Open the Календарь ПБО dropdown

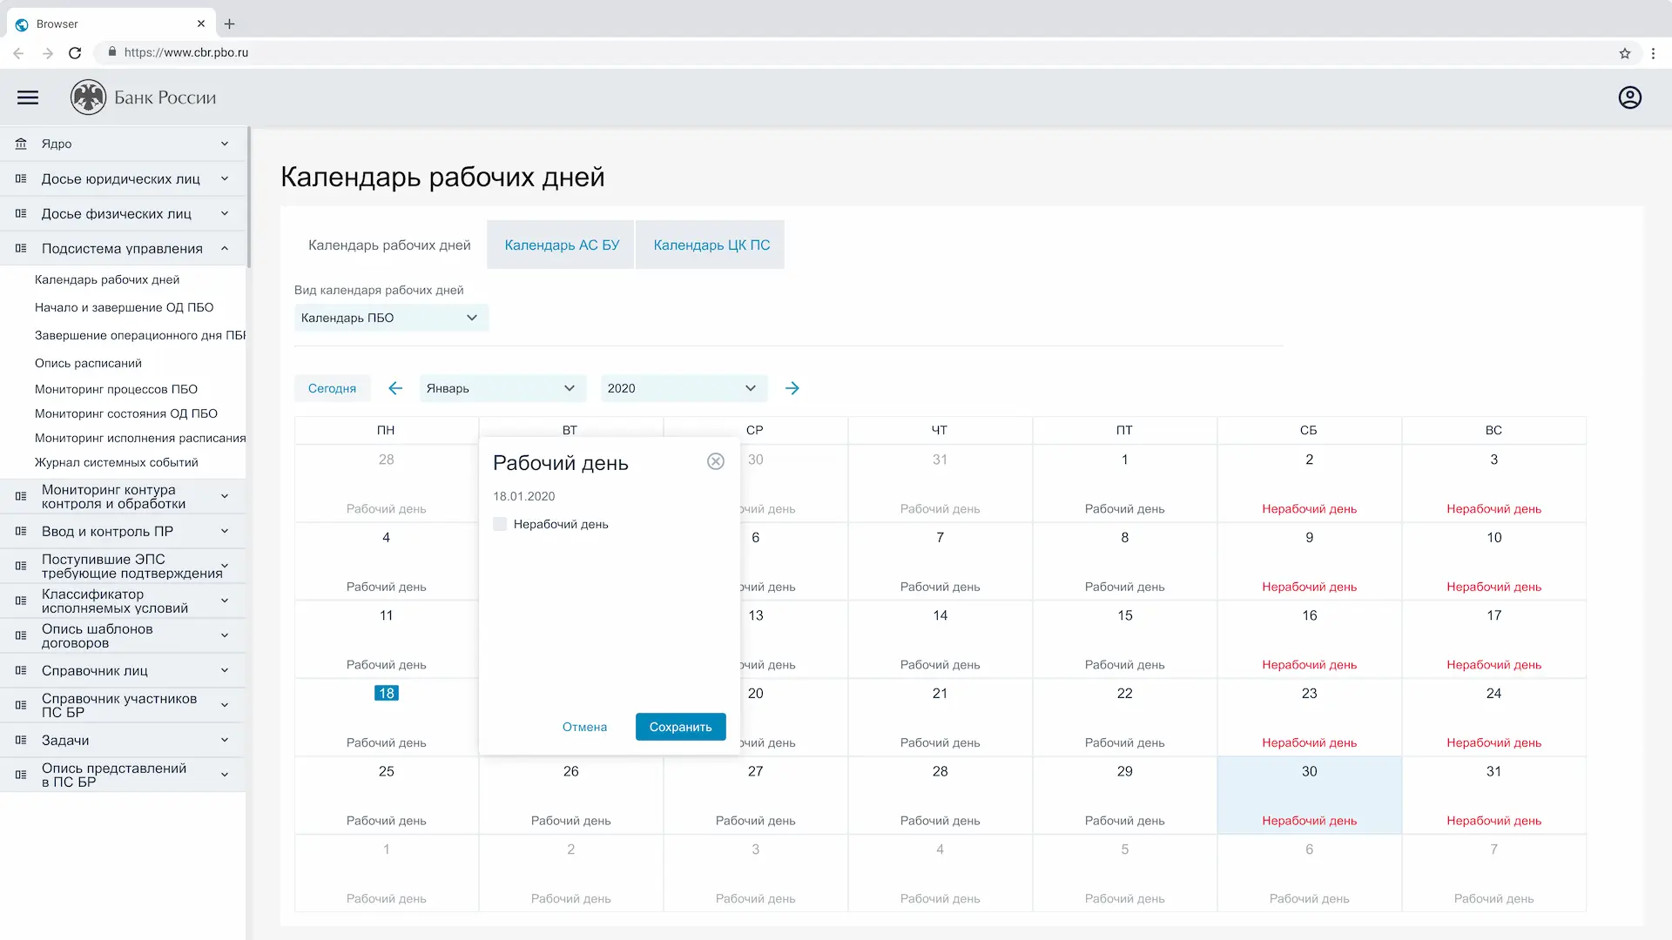pyautogui.click(x=391, y=318)
